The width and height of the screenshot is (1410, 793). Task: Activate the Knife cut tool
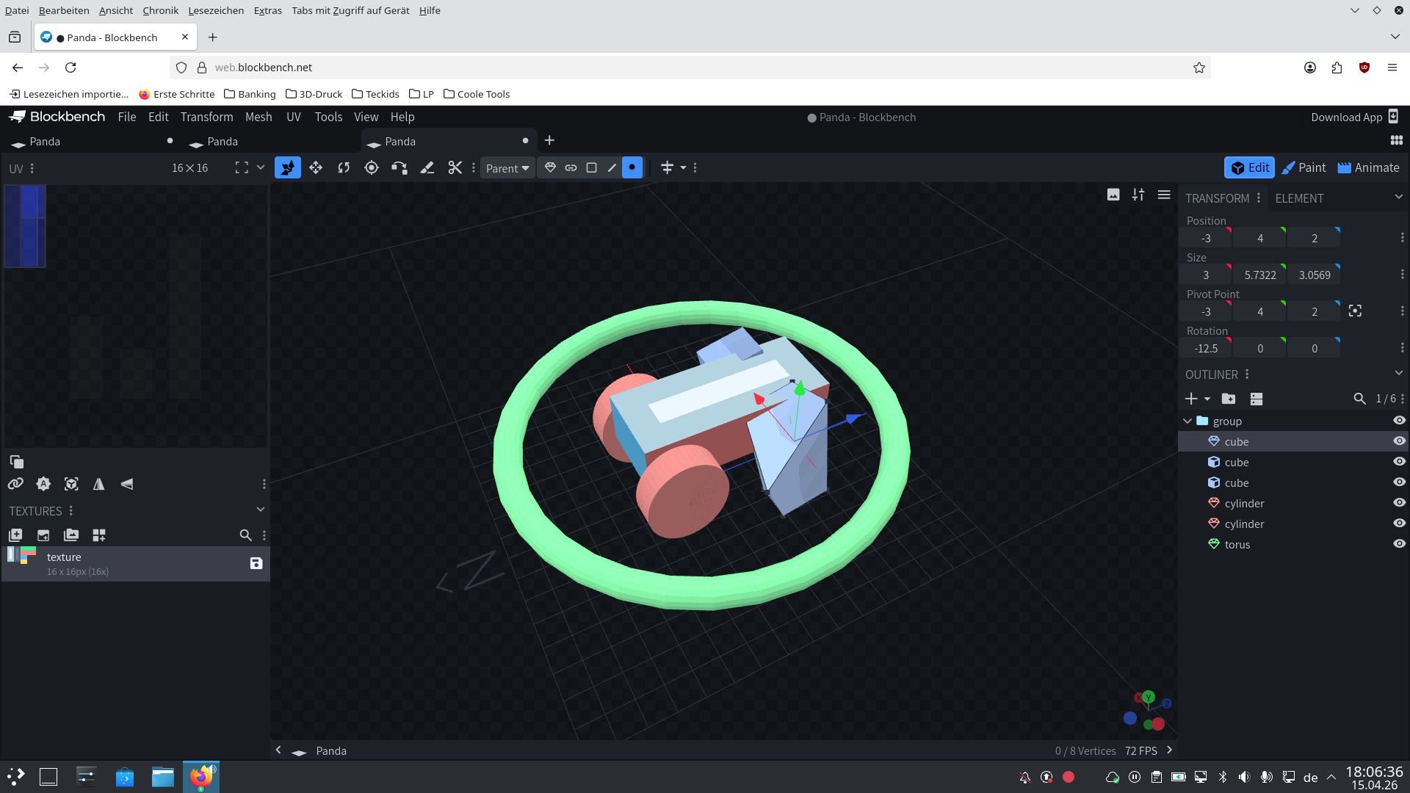click(x=455, y=167)
